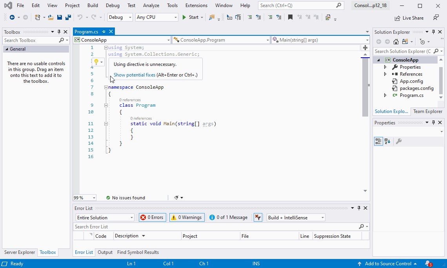Click the Solution Explorer Home icon

(396, 42)
